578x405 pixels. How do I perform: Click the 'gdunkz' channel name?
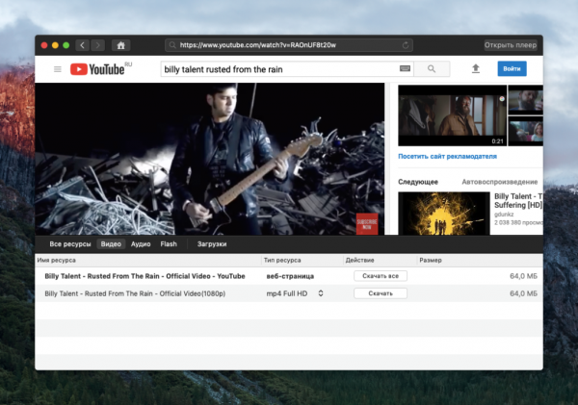tap(504, 215)
